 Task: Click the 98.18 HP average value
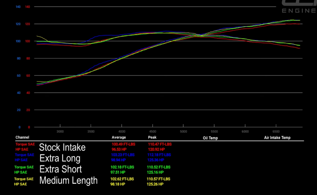click(118, 184)
